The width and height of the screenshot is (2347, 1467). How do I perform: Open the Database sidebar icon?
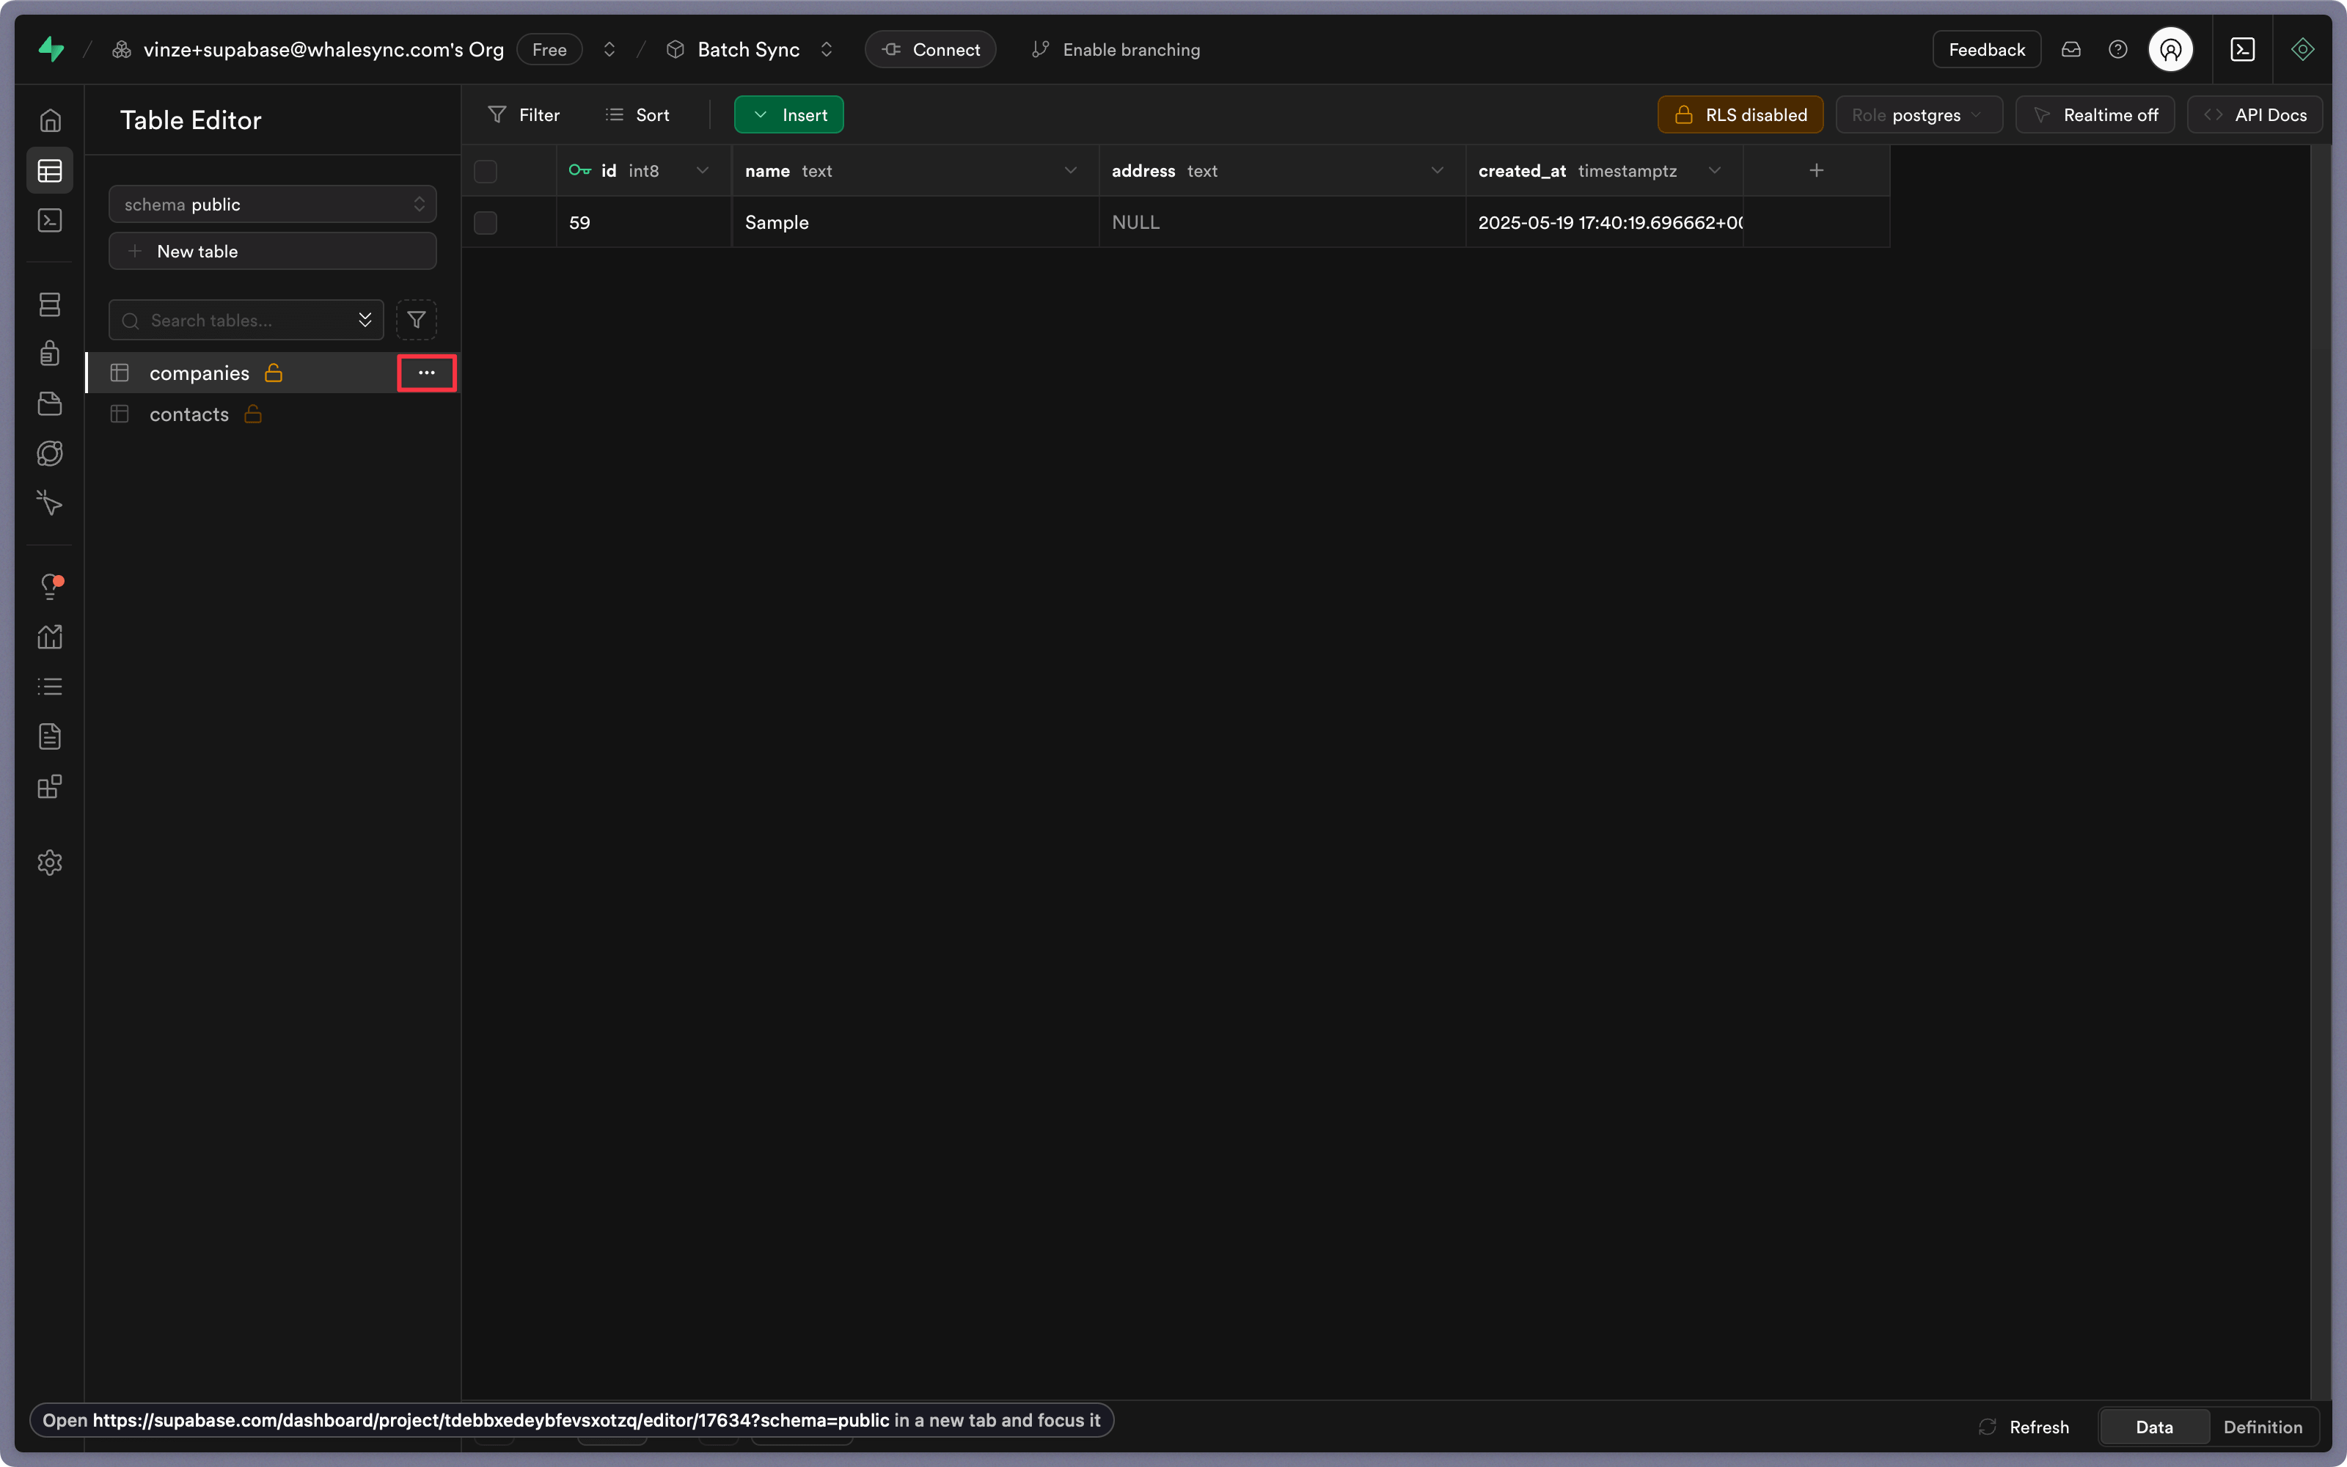click(49, 304)
